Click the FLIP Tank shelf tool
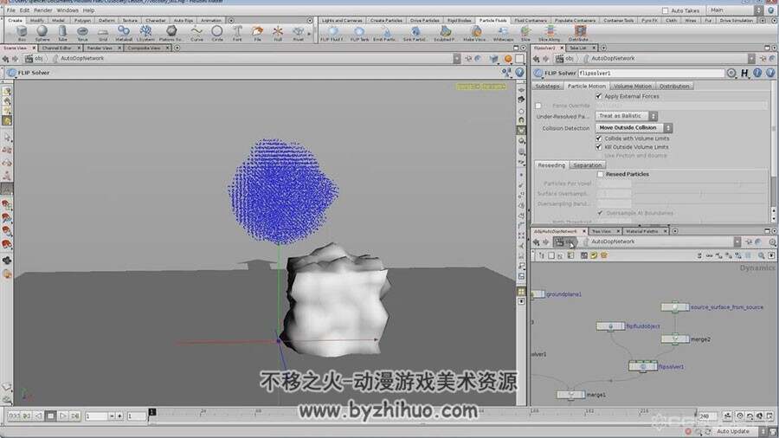The image size is (779, 438). coord(359,33)
